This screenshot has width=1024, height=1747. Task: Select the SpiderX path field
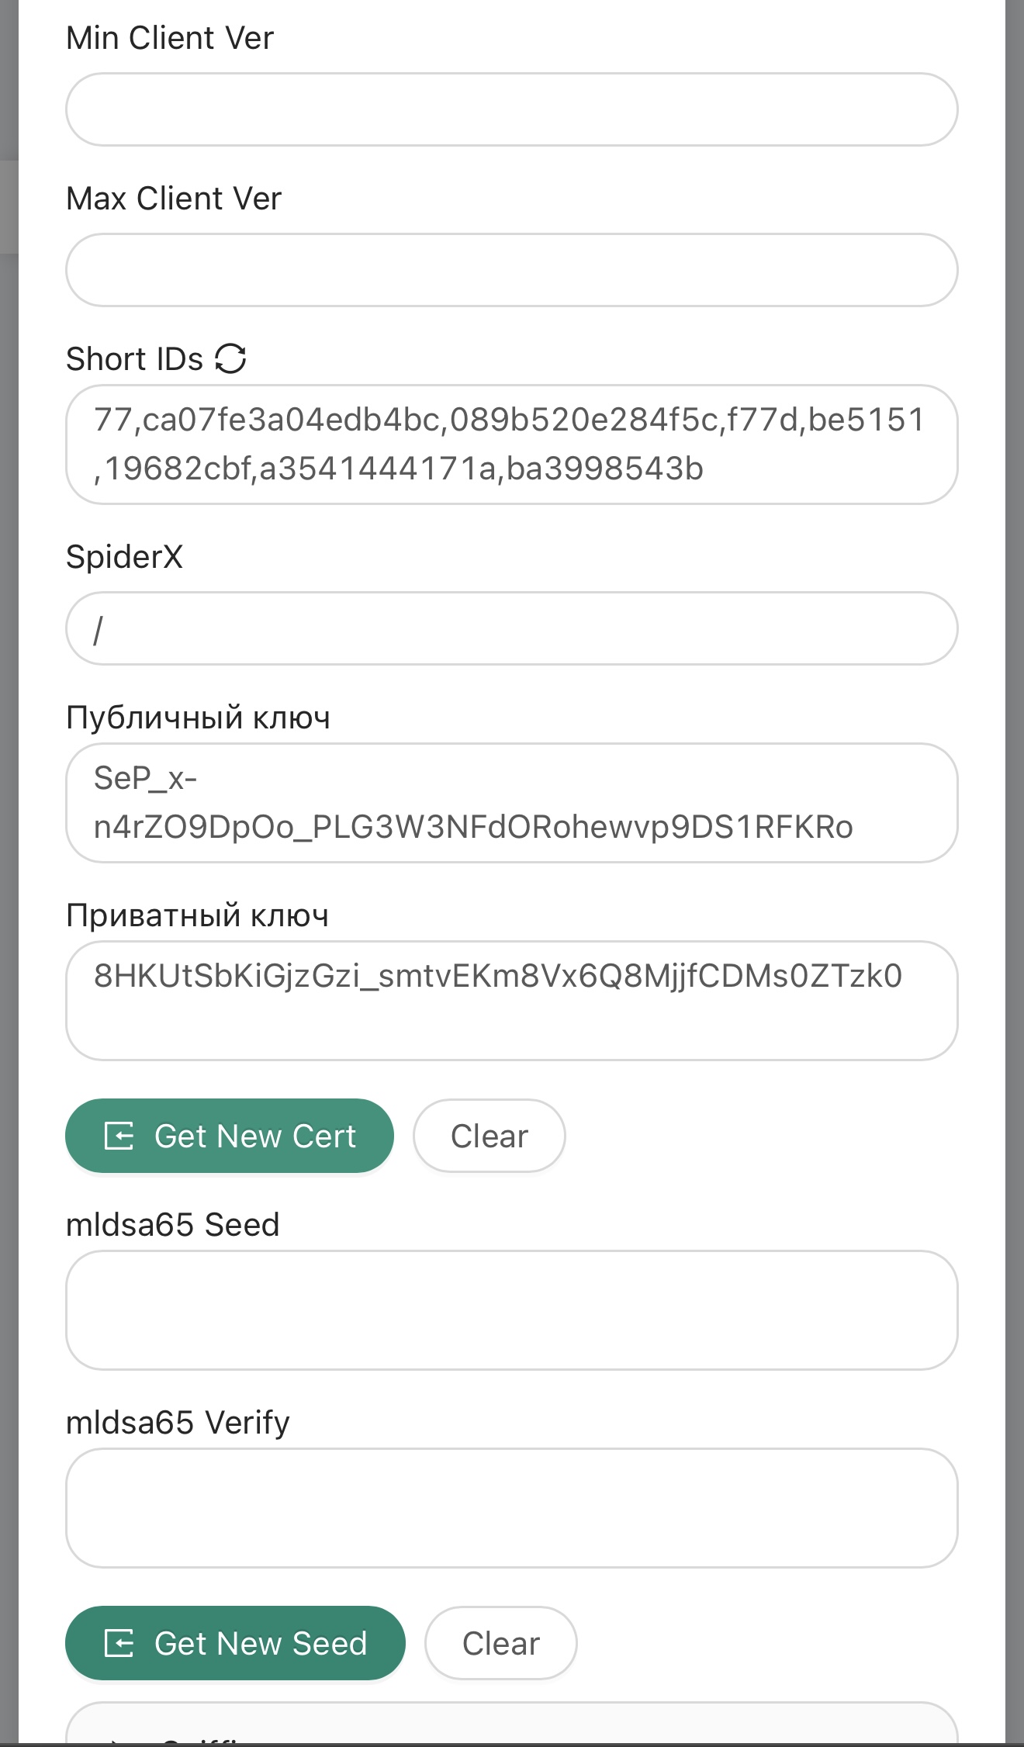[511, 628]
